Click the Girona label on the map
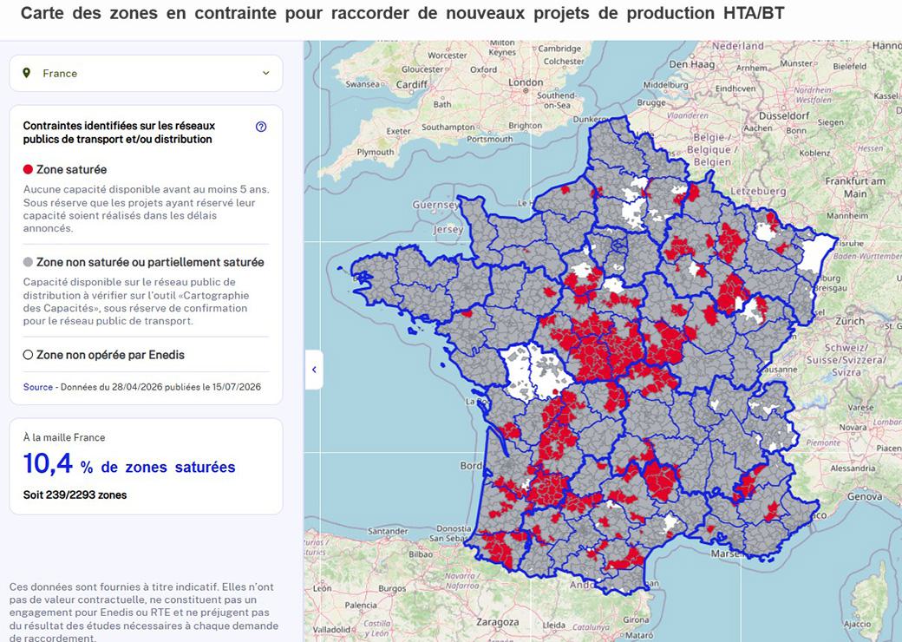The image size is (902, 642). point(636,620)
